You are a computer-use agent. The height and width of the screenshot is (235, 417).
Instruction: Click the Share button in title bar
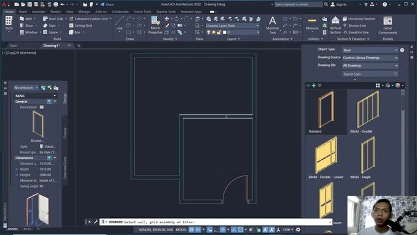107,5
